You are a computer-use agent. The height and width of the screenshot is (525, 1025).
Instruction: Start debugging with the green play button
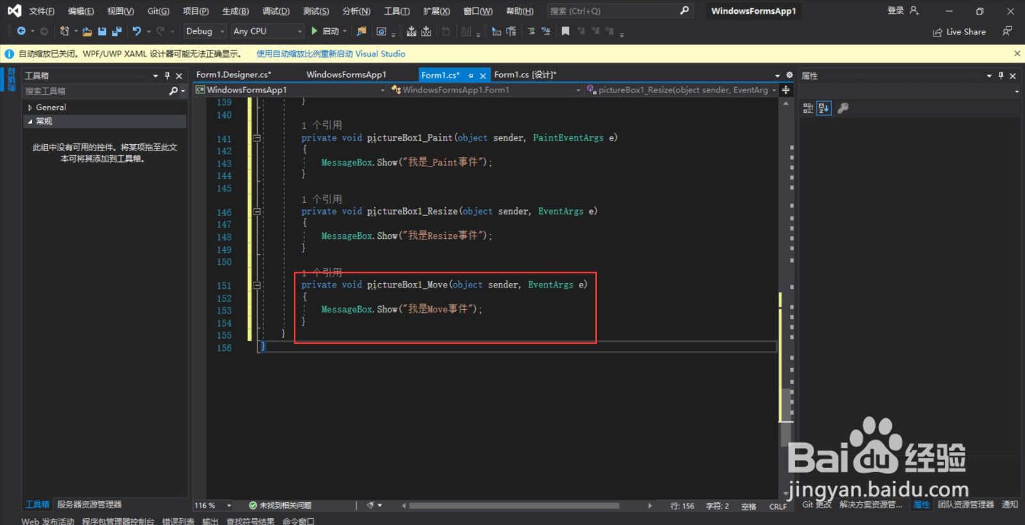[314, 31]
